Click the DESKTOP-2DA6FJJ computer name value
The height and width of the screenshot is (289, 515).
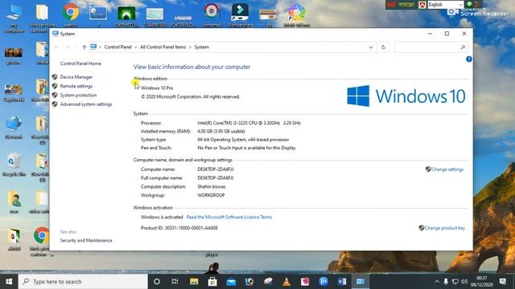tap(216, 169)
